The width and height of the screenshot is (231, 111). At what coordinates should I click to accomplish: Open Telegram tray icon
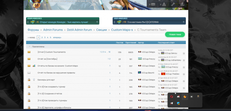pyautogui.click(x=172, y=103)
